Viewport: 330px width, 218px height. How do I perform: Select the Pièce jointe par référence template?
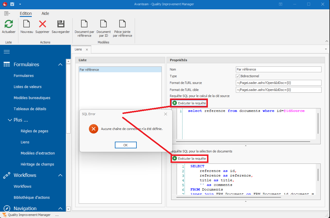(x=122, y=24)
